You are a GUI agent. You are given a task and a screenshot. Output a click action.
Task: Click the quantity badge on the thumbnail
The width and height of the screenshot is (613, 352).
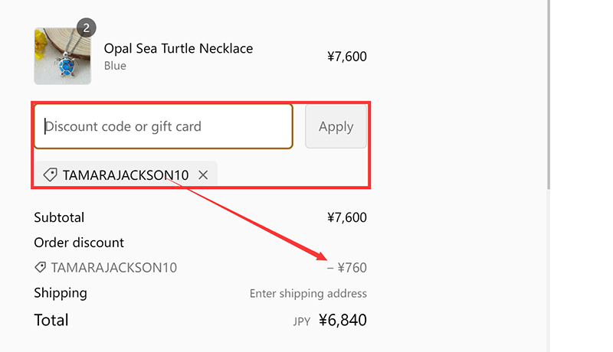tap(86, 28)
